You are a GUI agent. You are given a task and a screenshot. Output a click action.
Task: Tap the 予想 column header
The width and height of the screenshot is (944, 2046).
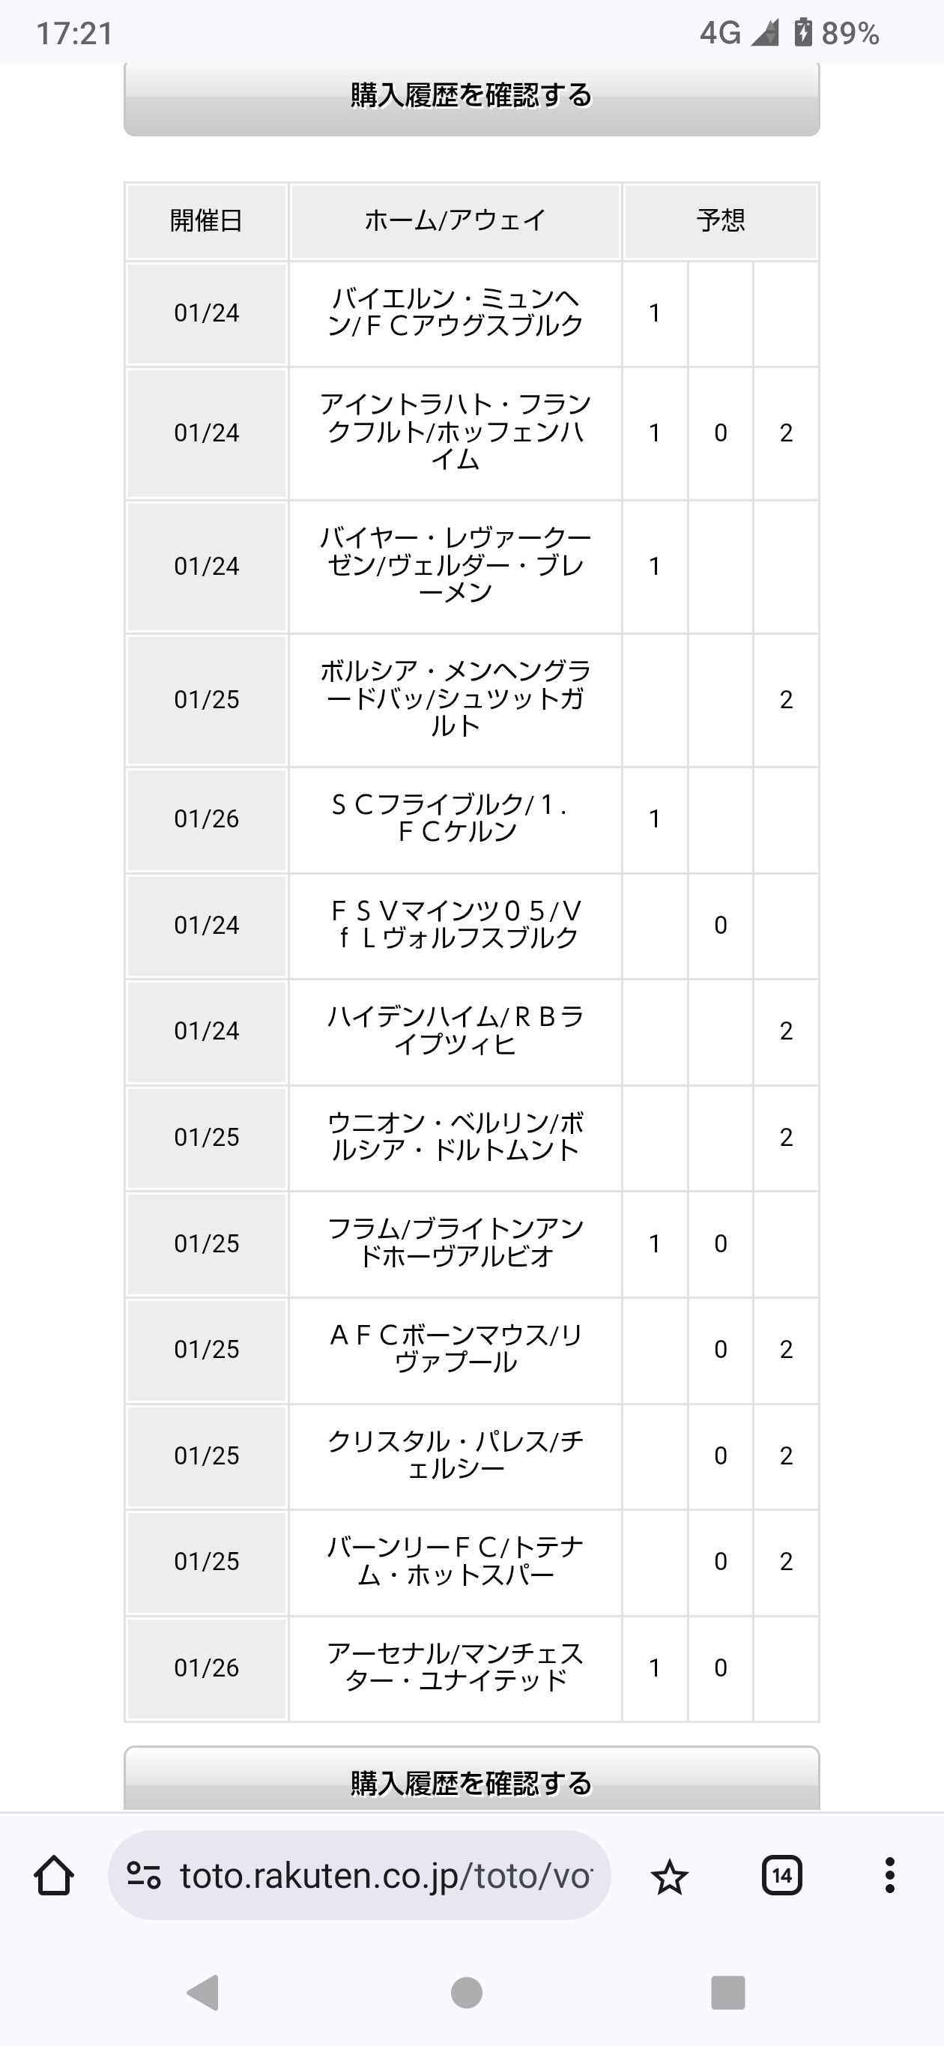(720, 221)
